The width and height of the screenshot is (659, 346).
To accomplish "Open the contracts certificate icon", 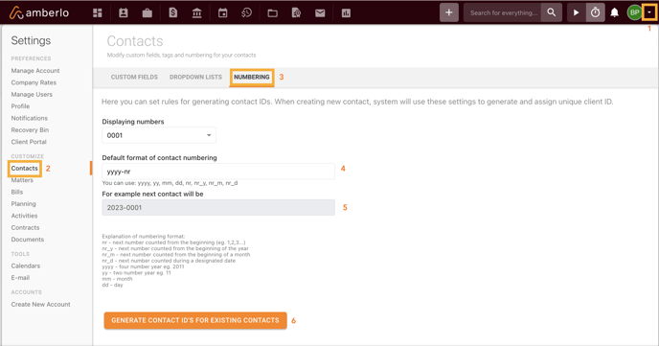I will pos(296,13).
